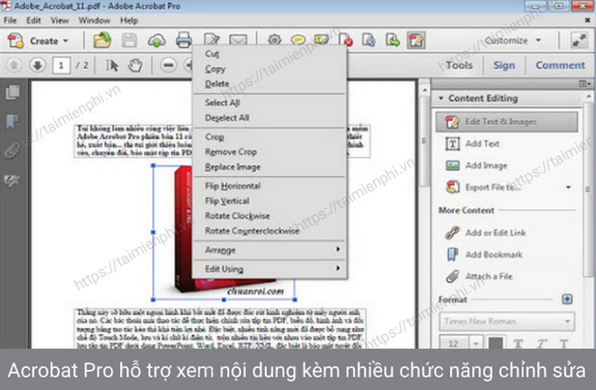The width and height of the screenshot is (596, 390).
Task: Click the Add Image tool
Action: tap(476, 166)
